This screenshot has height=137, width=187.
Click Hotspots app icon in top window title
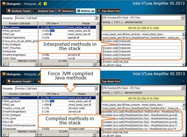(x=4, y=4)
